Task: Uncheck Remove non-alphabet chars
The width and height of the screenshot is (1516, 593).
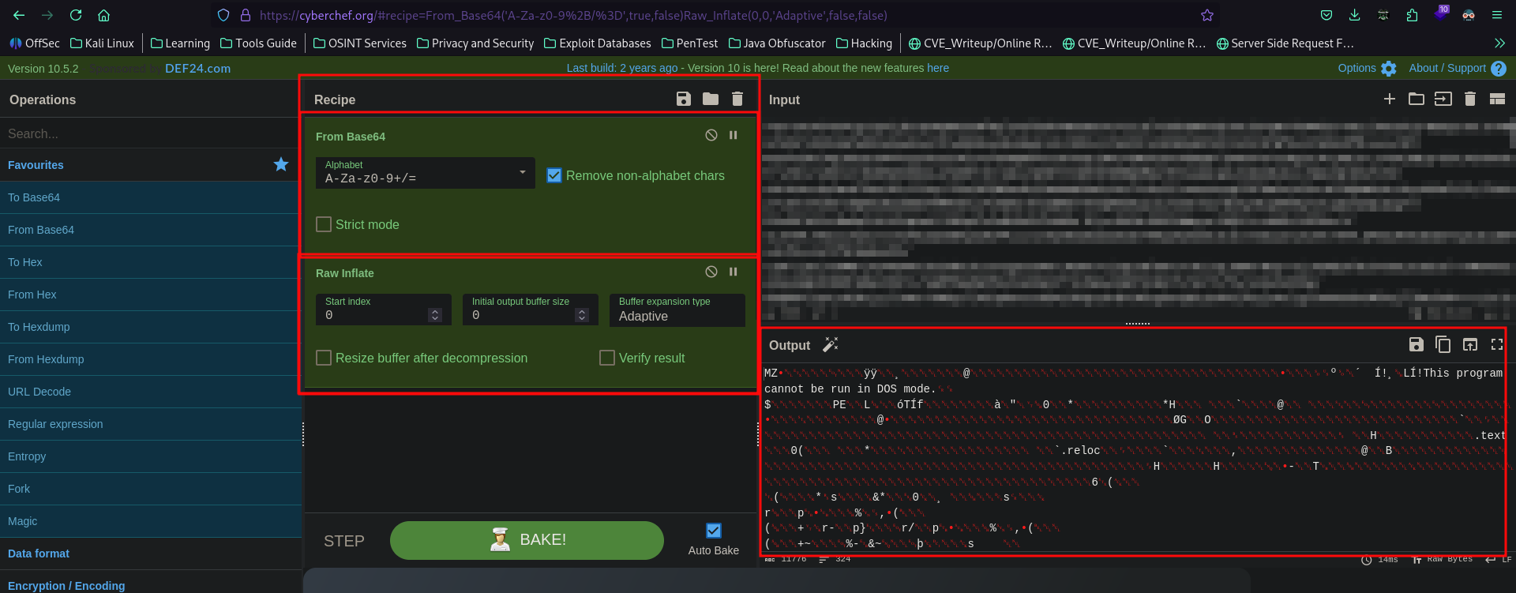Action: 554,175
